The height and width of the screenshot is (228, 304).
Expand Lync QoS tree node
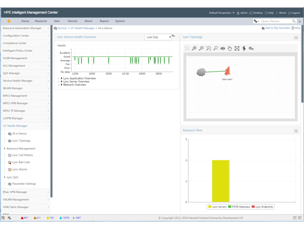pos(5,177)
